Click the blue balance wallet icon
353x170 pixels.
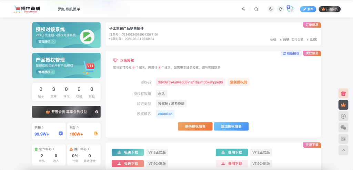point(61,133)
